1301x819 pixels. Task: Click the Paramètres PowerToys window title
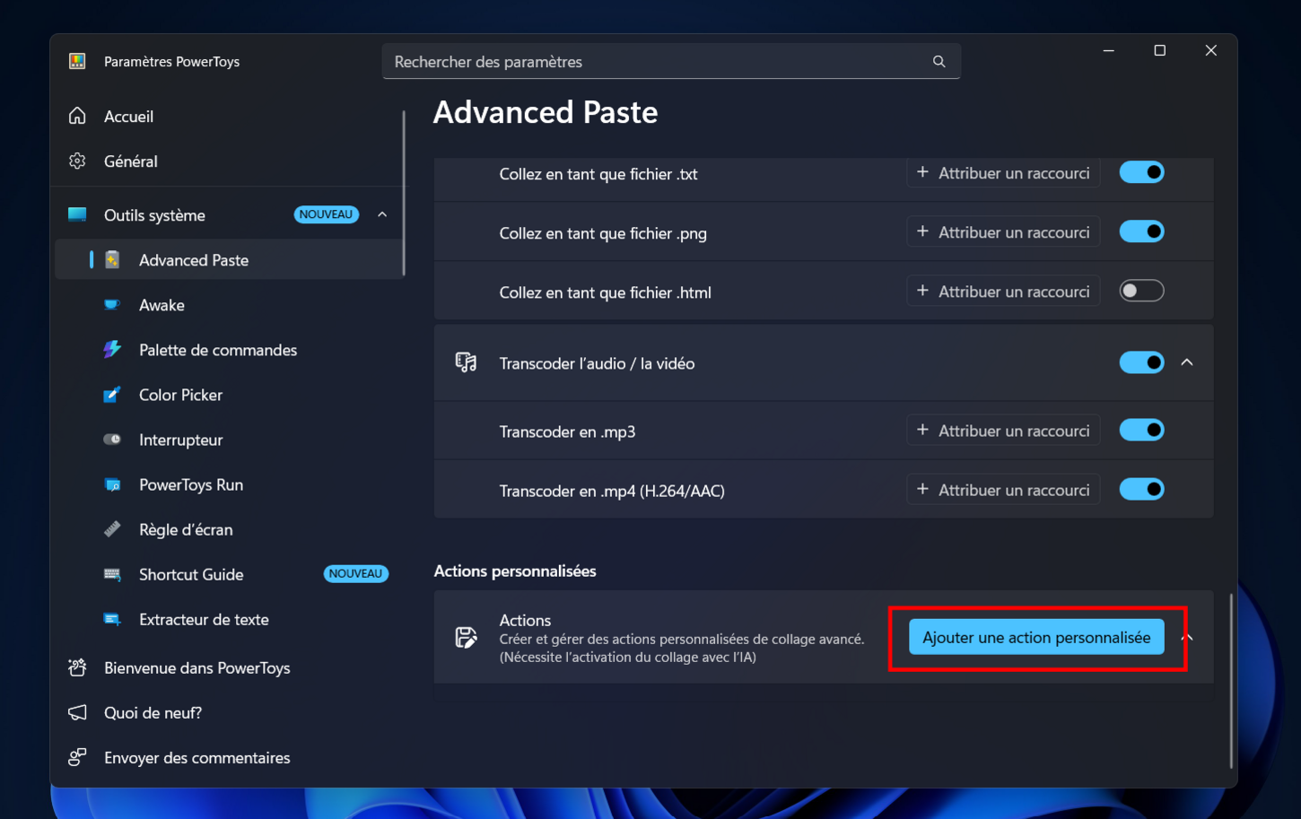coord(171,62)
